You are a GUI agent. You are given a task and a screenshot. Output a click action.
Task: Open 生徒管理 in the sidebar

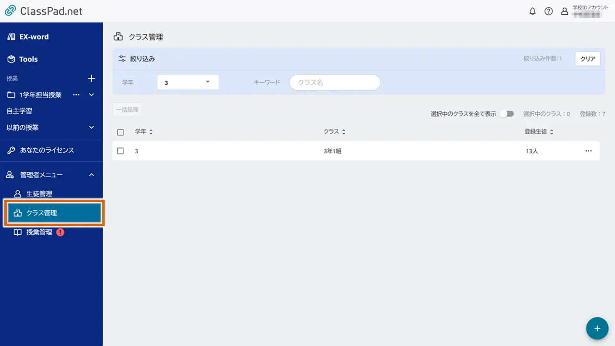point(39,194)
